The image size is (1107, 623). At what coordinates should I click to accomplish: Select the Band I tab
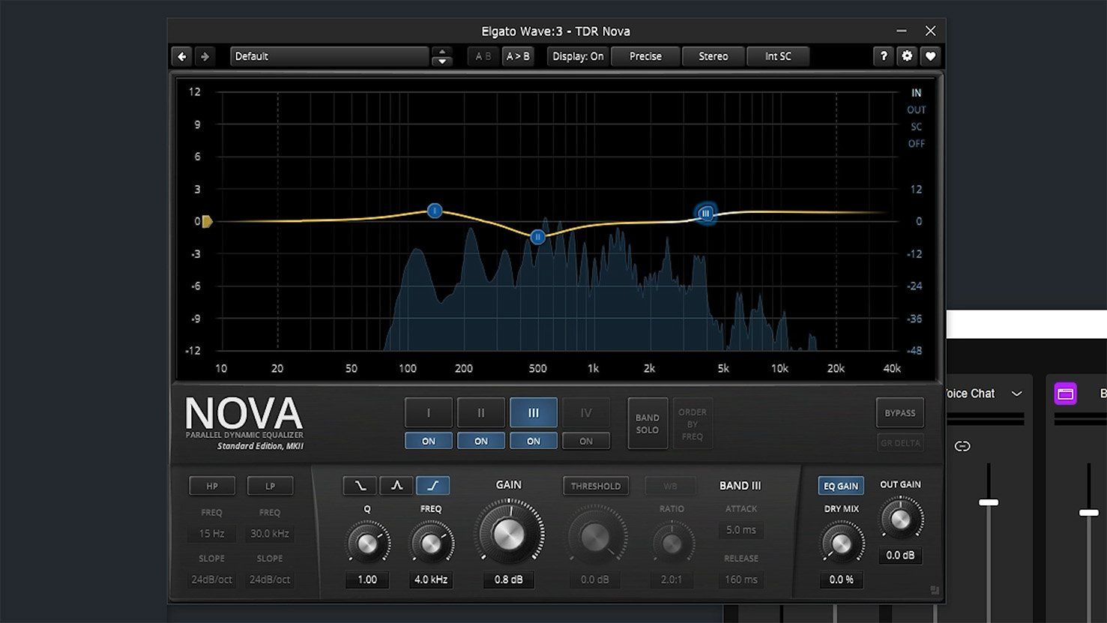[x=429, y=413]
